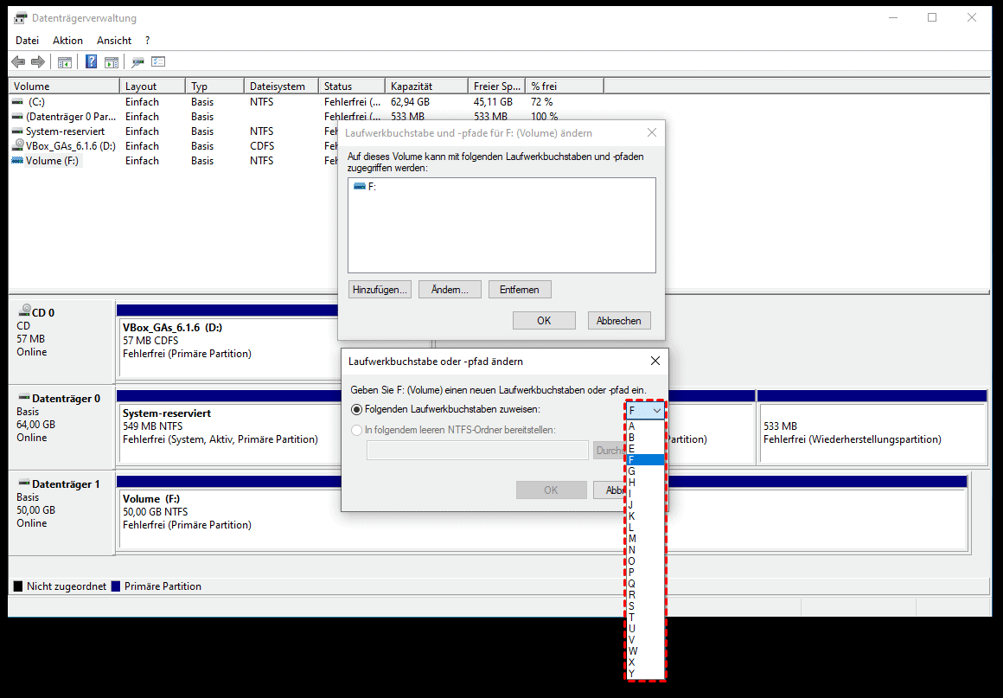This screenshot has height=698, width=1003.
Task: Click the Ändern... button
Action: click(x=450, y=289)
